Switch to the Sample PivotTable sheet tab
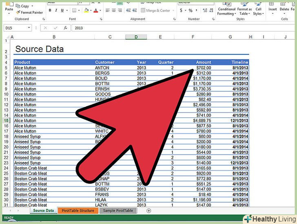The width and height of the screenshot is (297, 224). tap(118, 211)
